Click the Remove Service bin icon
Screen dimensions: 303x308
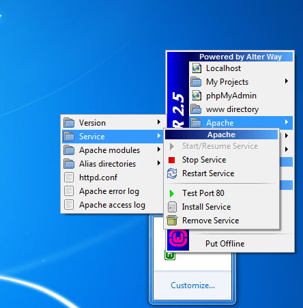click(x=172, y=221)
